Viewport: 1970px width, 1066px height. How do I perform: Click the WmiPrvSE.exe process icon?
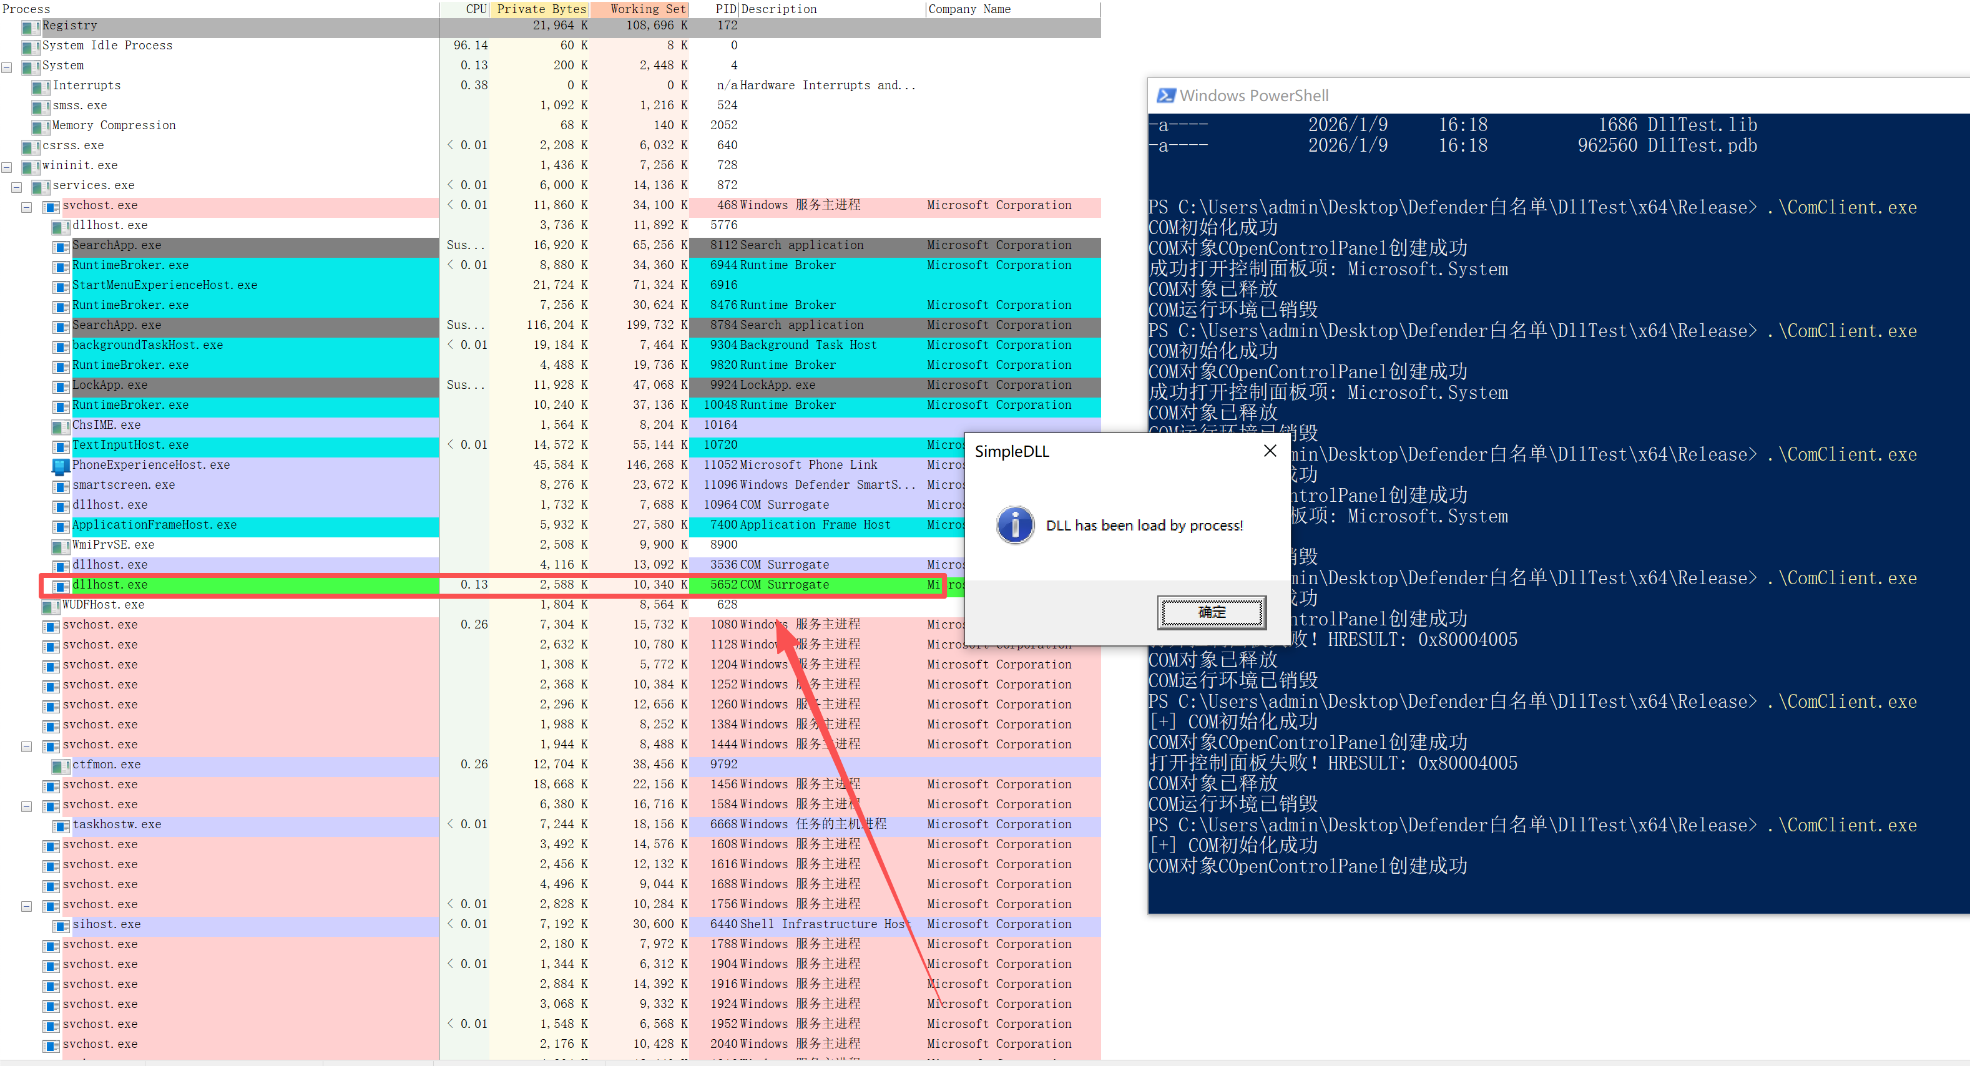[61, 546]
